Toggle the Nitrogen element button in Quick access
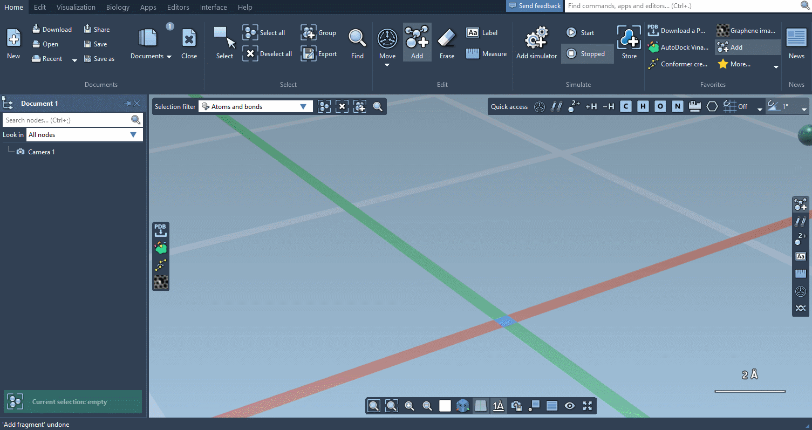Viewport: 812px width, 430px height. click(677, 106)
